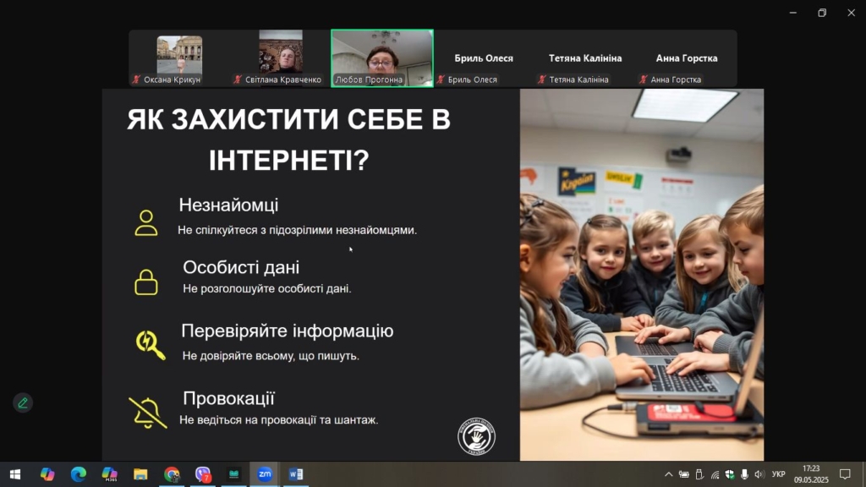Click the Windows Start button
866x487 pixels.
click(15, 474)
